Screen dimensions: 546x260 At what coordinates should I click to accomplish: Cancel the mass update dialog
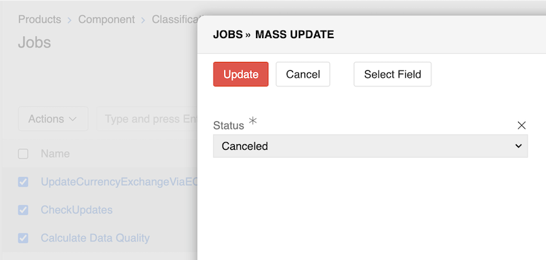tap(303, 74)
